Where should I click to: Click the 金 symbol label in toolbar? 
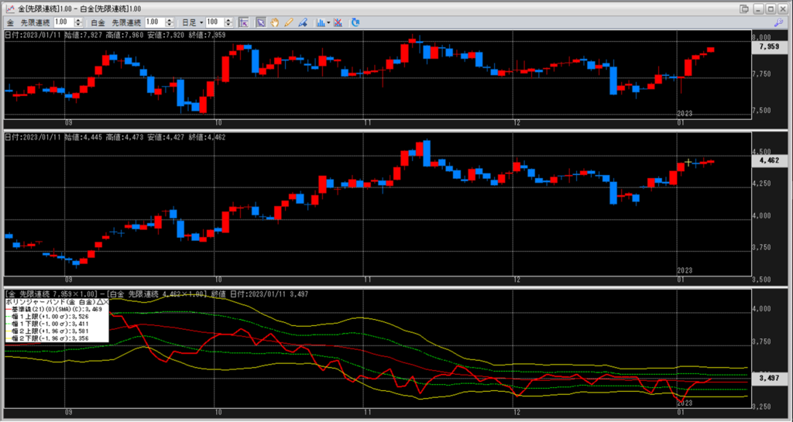tap(10, 22)
